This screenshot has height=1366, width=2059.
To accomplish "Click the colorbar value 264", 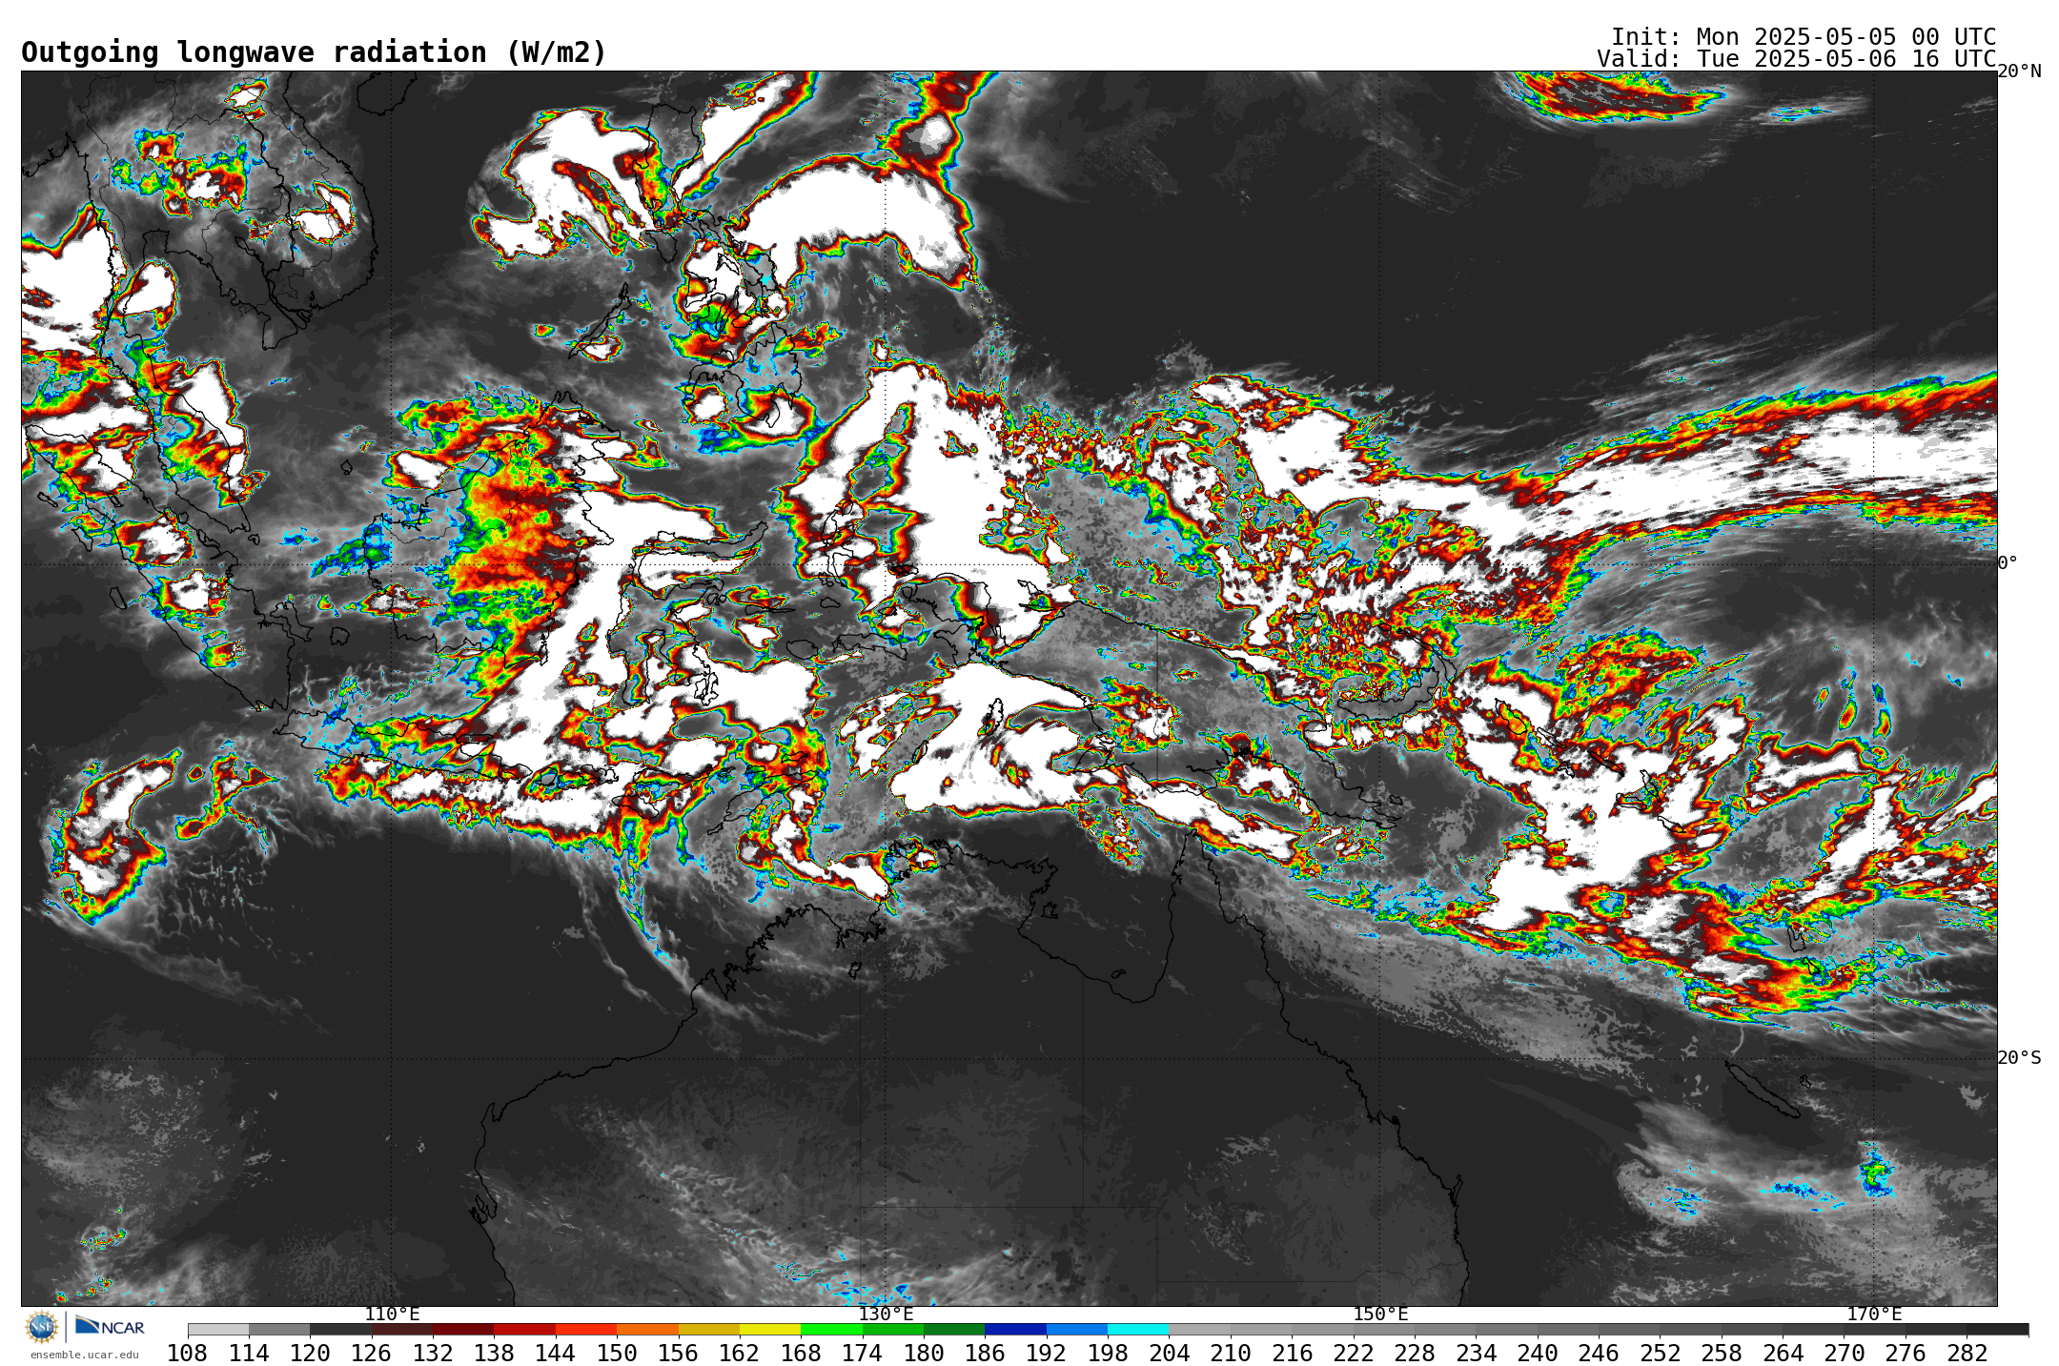I will click(x=1783, y=1354).
